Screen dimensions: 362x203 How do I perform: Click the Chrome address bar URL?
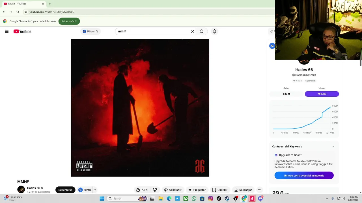point(52,12)
